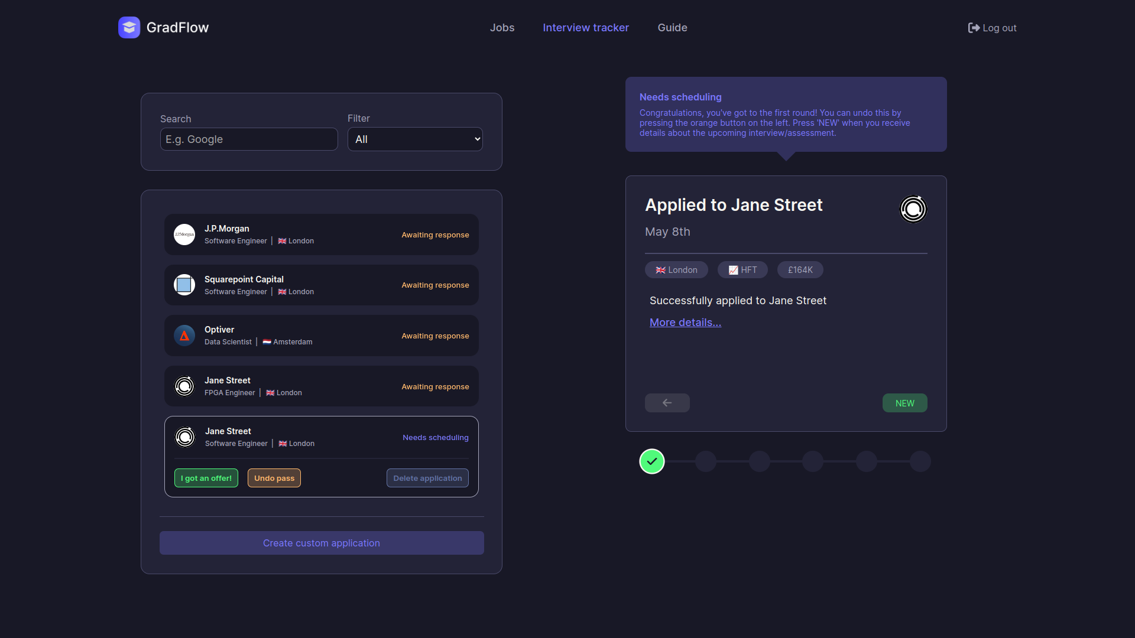Open the More details link

click(x=685, y=323)
